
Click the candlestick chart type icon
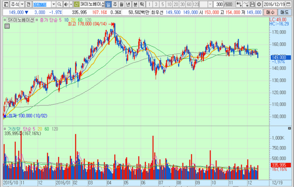[238, 4]
